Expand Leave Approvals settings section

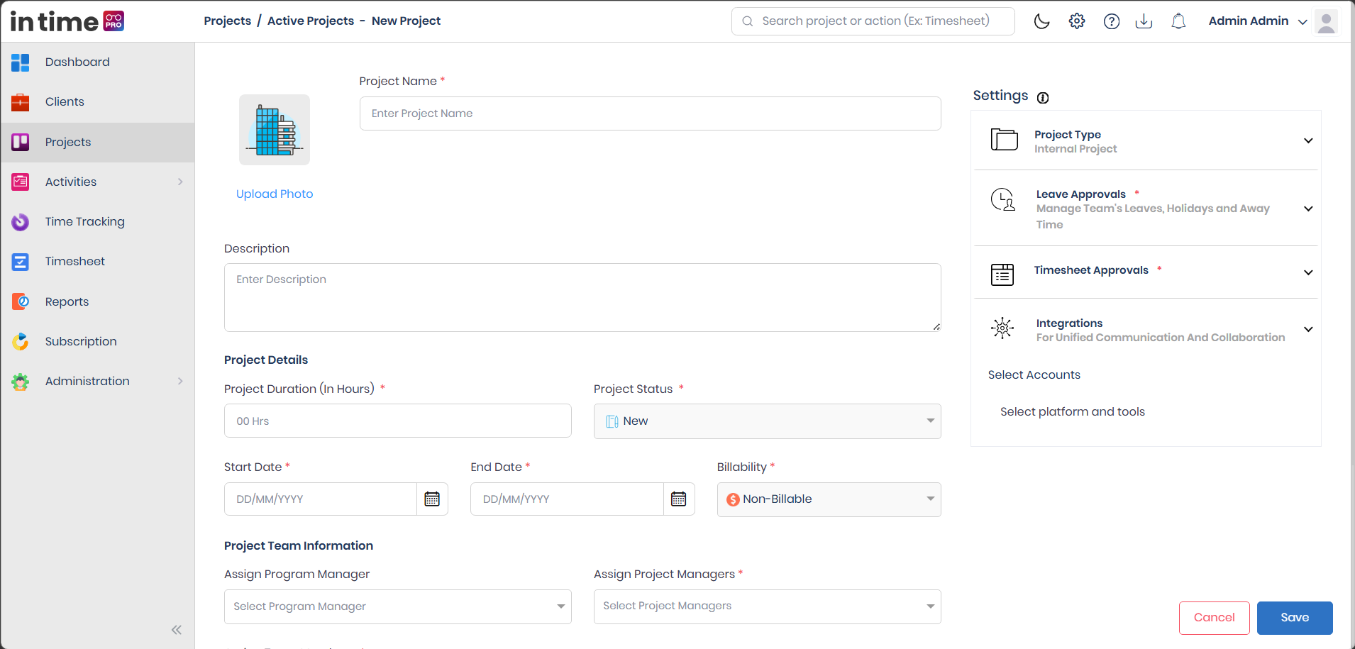(1308, 209)
